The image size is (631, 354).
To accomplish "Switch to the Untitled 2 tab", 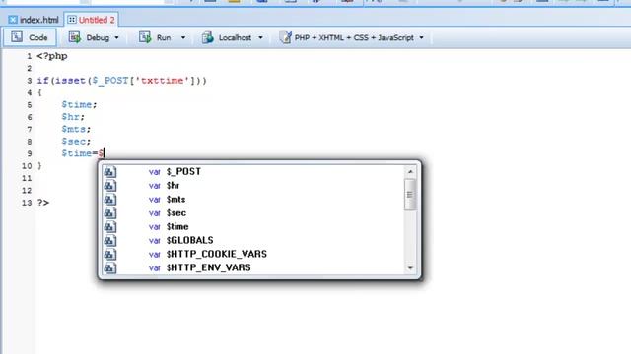I will [92, 20].
